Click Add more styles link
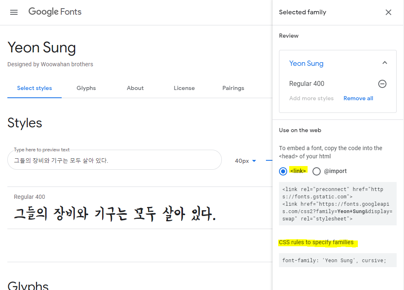404x290 pixels. click(311, 98)
